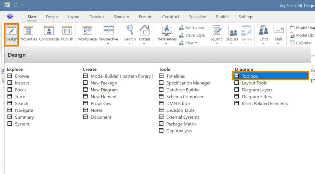This screenshot has width=315, height=174.
Task: Click the Discuss icon
Action: 232,30
